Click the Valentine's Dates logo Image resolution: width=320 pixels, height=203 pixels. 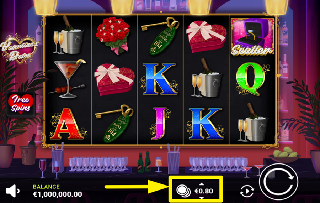19,49
